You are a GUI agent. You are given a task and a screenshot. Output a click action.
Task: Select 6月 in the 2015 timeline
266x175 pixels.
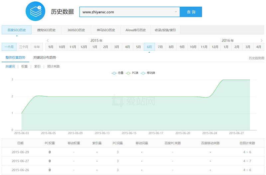pyautogui.click(x=149, y=47)
